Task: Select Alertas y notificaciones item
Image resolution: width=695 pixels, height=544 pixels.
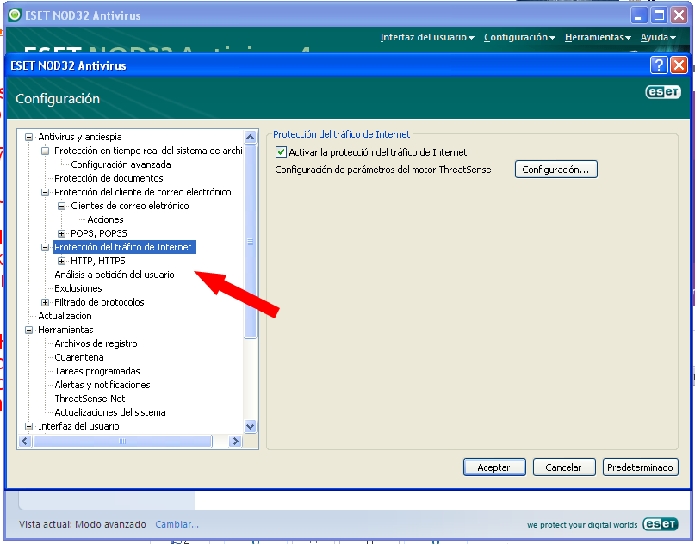Action: tap(102, 385)
